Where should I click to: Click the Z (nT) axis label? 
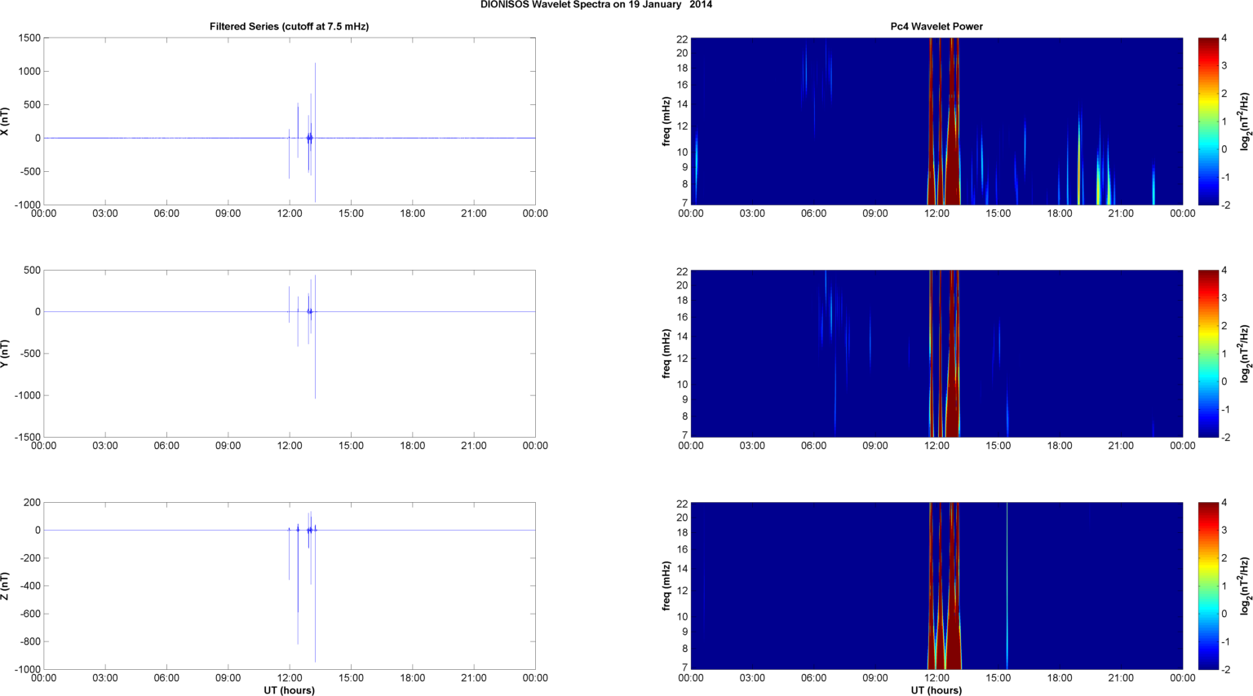coord(6,586)
